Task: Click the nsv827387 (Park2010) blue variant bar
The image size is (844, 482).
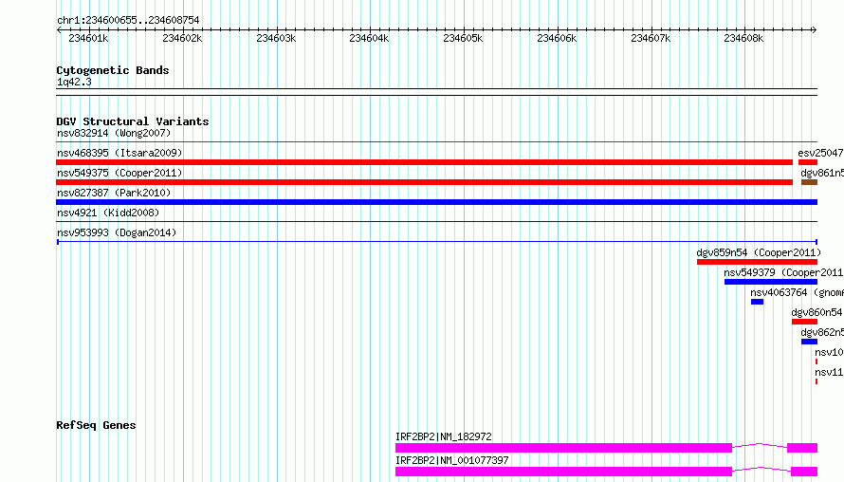Action: (436, 202)
